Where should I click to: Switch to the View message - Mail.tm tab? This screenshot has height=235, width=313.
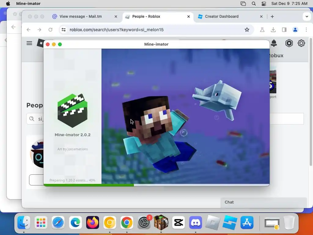click(x=81, y=17)
